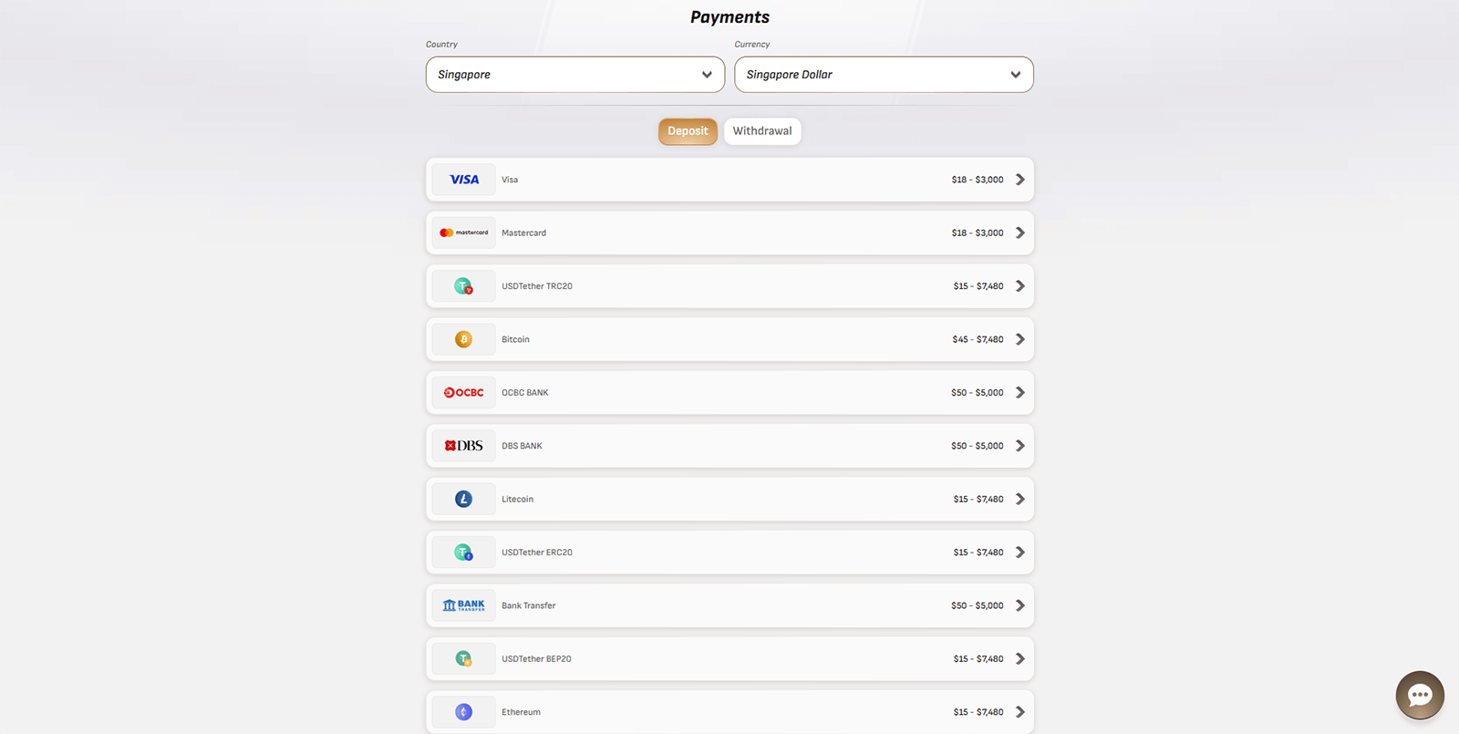Click the Bitcoin limit $45 - $7,480

coord(978,339)
